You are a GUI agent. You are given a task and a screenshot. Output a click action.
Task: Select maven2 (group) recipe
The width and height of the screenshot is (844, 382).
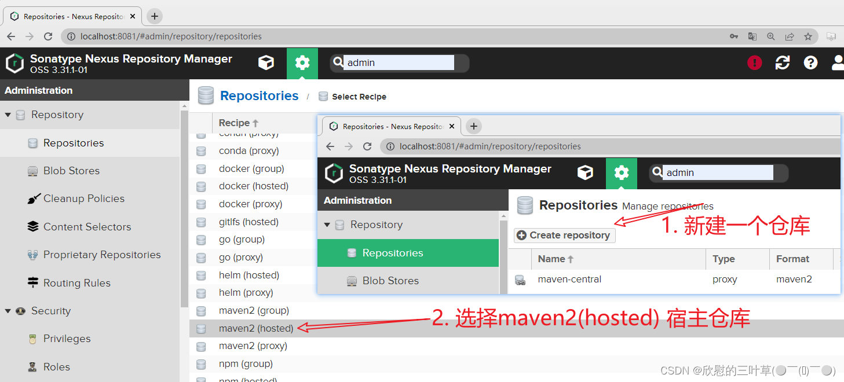point(253,311)
